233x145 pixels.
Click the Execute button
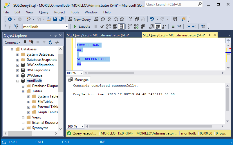coord(82,26)
